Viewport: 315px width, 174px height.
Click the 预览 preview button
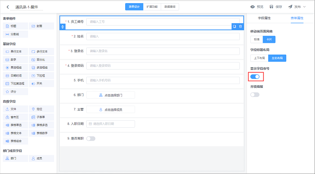(x=257, y=7)
